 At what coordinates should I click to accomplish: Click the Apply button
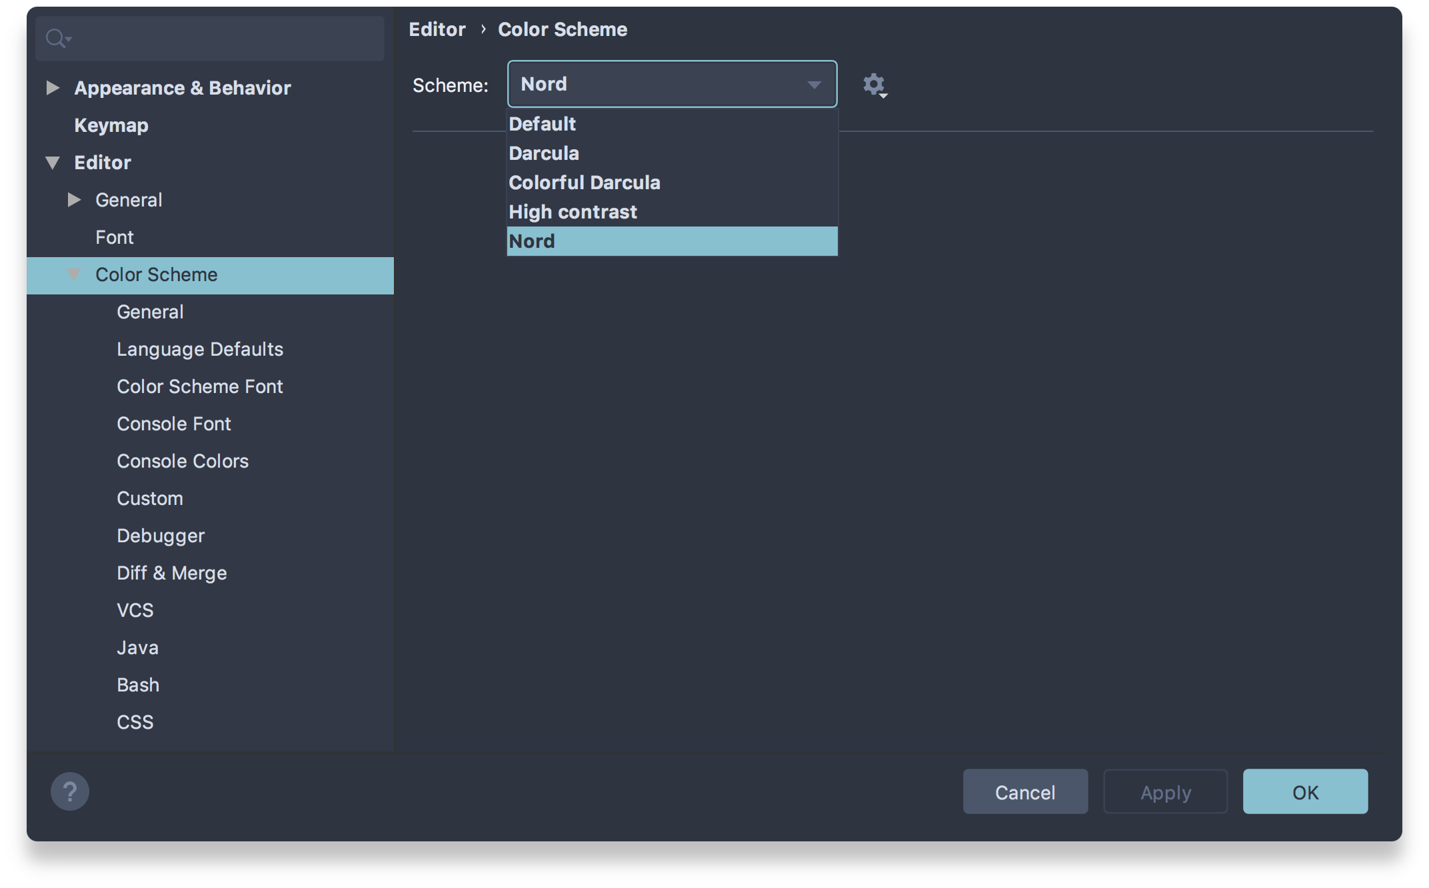[1165, 792]
